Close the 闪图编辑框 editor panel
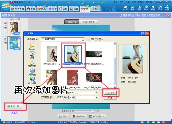The width and height of the screenshot is (172, 124). (x=168, y=15)
